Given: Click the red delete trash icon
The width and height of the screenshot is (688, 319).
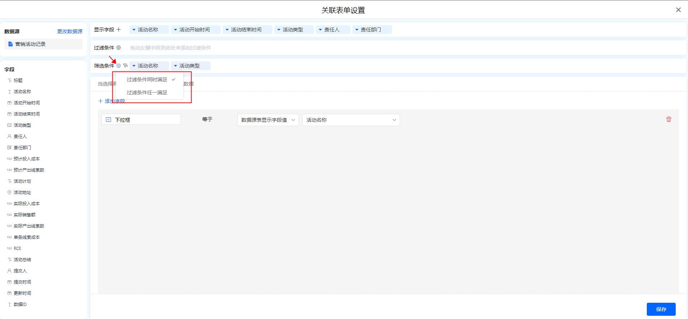Looking at the screenshot, I should click(668, 119).
